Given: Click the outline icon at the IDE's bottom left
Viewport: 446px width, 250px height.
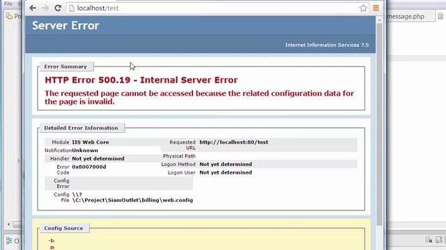Looking at the screenshot, I should (x=9, y=241).
